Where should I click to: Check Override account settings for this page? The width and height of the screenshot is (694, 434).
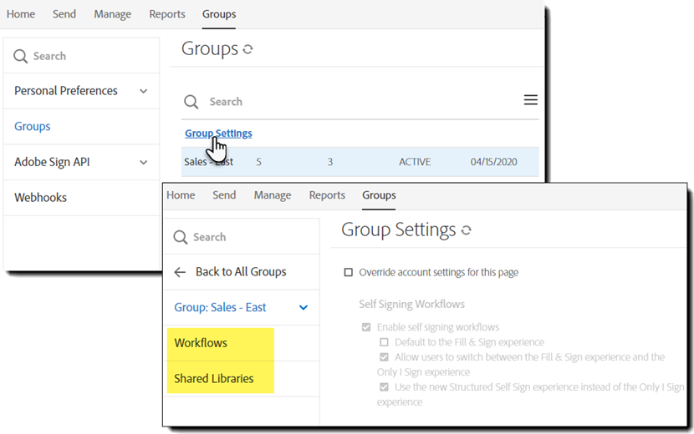coord(349,273)
